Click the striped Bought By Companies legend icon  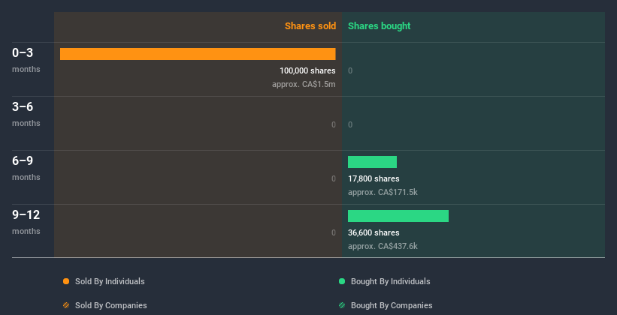coord(342,305)
